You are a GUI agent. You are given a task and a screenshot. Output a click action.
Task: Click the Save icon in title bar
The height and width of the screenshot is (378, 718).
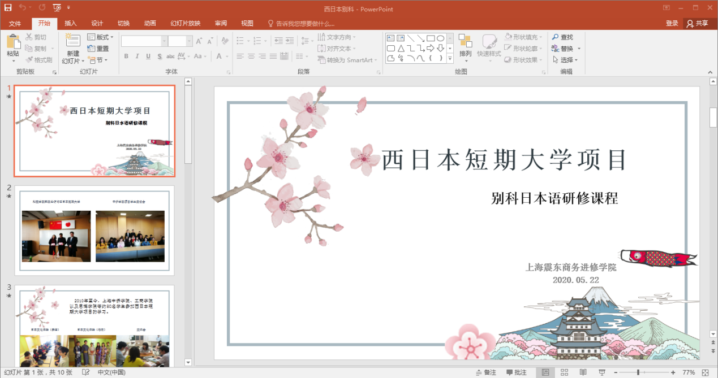[x=8, y=8]
